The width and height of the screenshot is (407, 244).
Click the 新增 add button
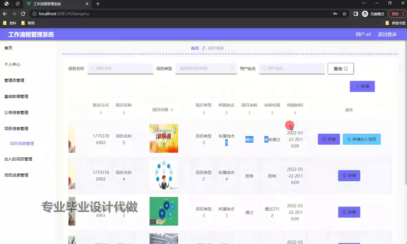pos(362,86)
